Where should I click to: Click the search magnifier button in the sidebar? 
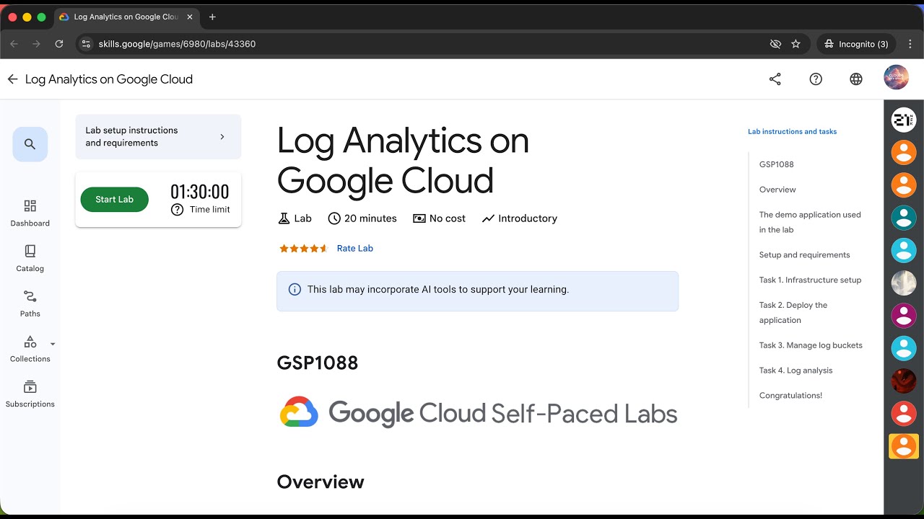coord(30,144)
